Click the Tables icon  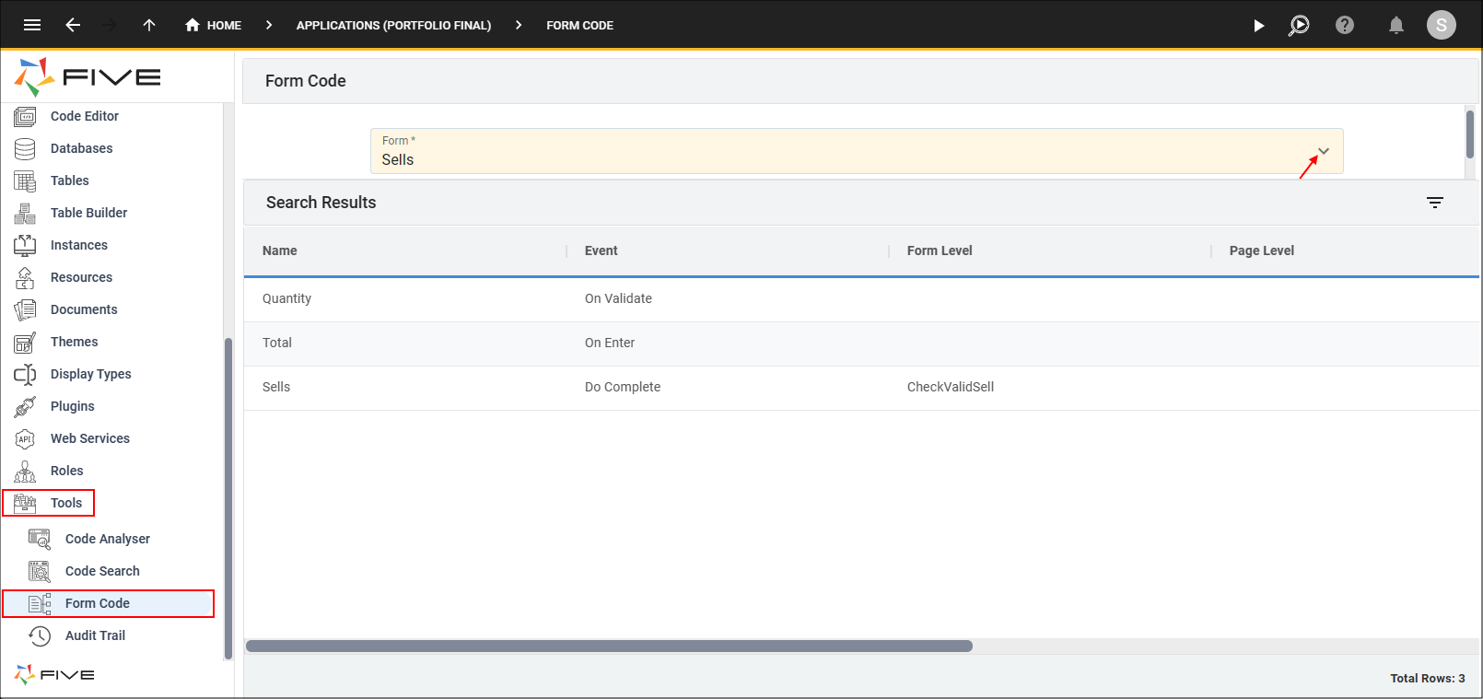click(25, 181)
